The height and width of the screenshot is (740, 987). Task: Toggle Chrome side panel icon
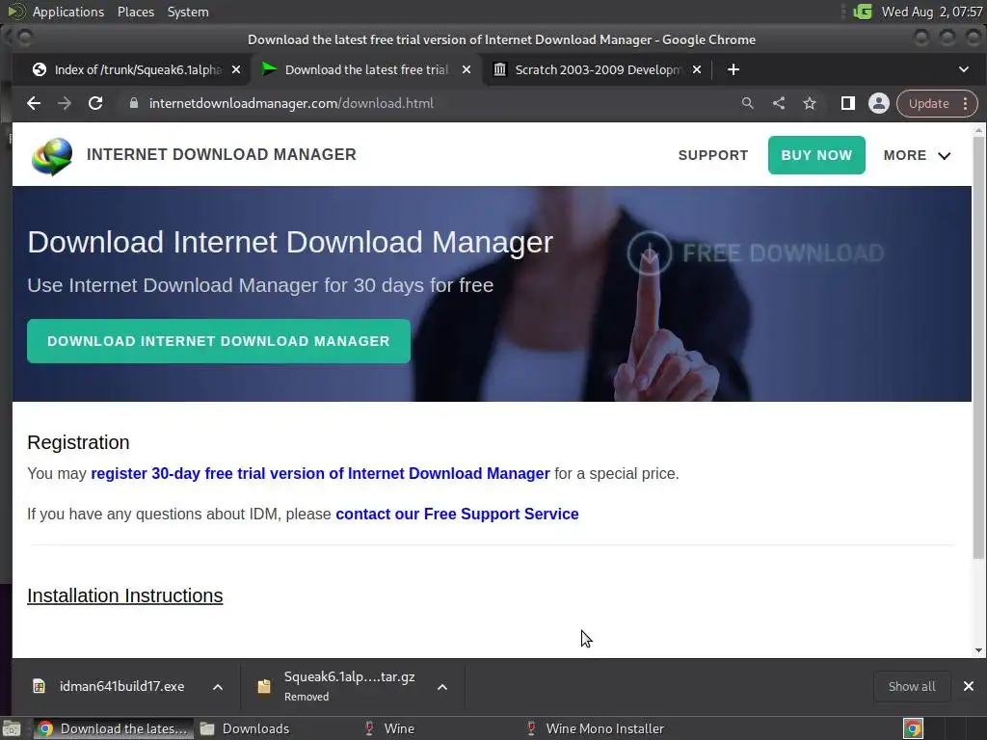(x=848, y=103)
